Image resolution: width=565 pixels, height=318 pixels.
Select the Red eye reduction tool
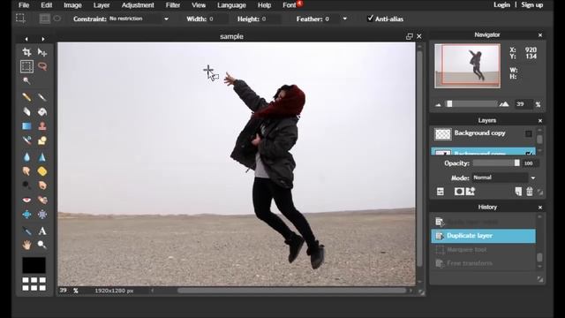(x=26, y=200)
